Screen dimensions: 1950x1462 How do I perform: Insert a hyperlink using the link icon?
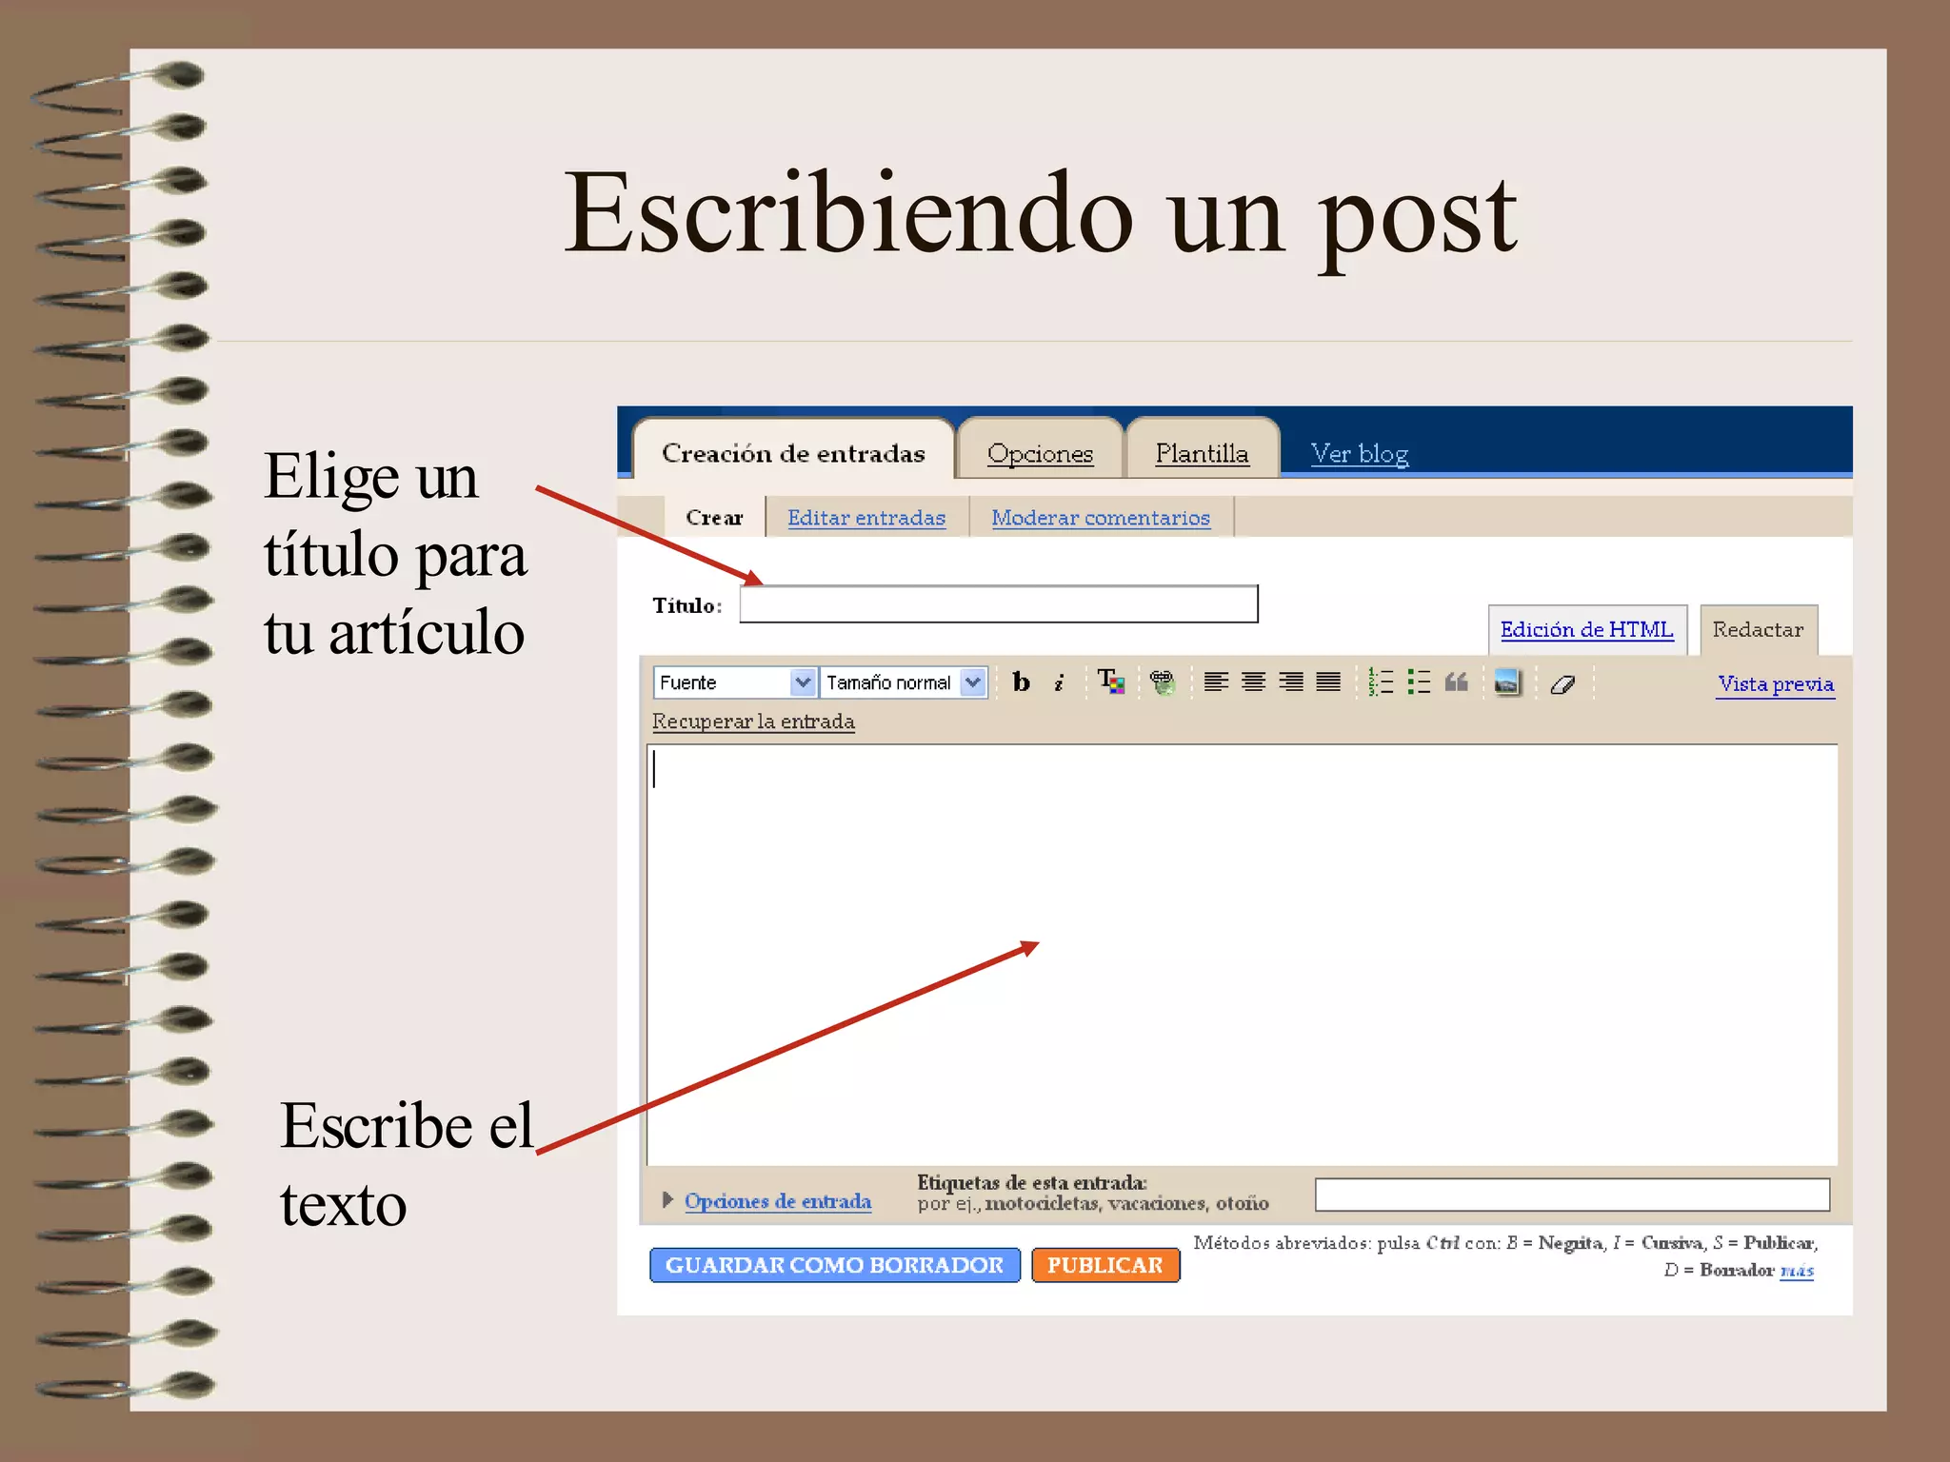pyautogui.click(x=1162, y=682)
